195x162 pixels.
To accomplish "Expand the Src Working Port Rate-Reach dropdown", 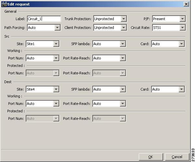I will (x=109, y=58).
